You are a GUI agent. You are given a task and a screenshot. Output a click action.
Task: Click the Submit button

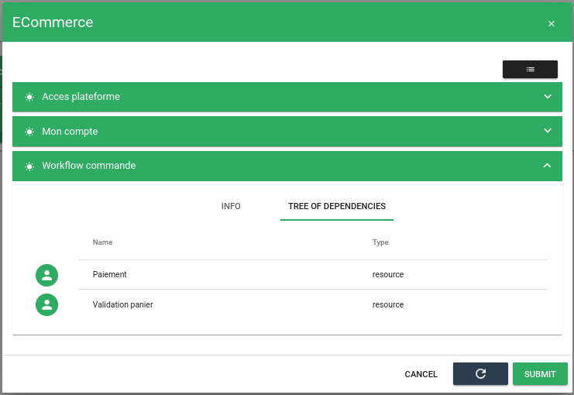coord(540,374)
